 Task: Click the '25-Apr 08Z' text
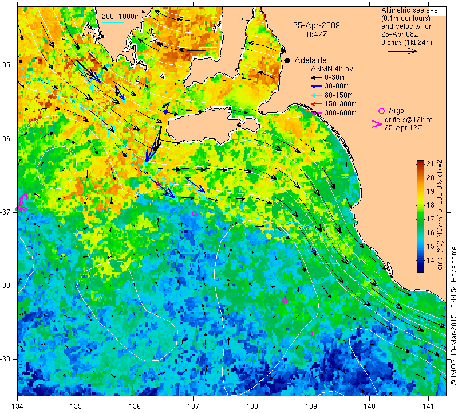[x=400, y=34]
